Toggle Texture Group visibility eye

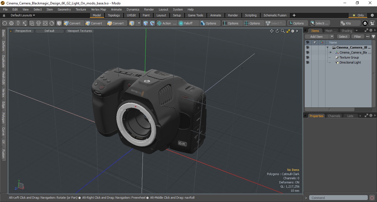tap(307, 57)
